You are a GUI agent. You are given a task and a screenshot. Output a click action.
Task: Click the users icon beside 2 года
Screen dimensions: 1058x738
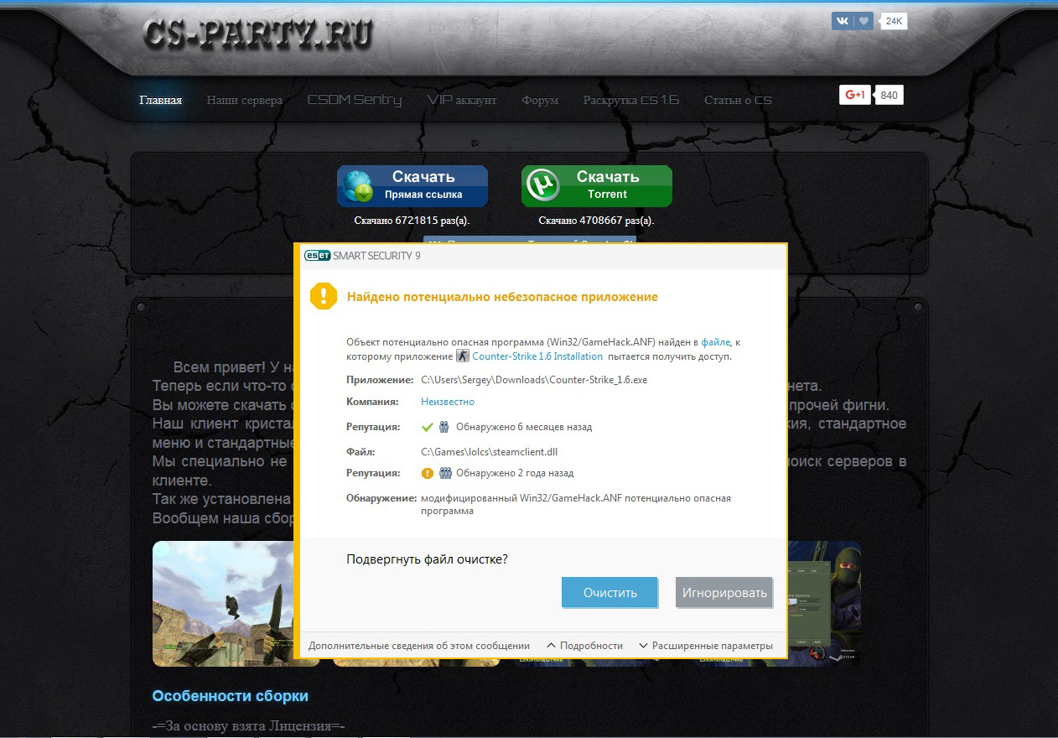(x=445, y=473)
